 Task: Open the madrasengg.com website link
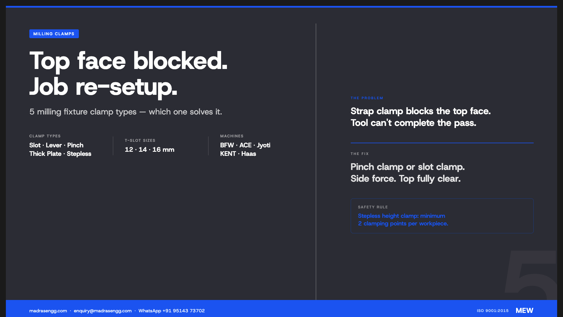click(48, 311)
